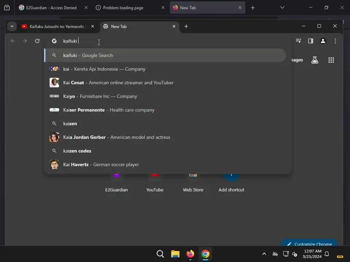Open the Images link on new tab page
Screen dimensions: 350x262
[x=297, y=60]
